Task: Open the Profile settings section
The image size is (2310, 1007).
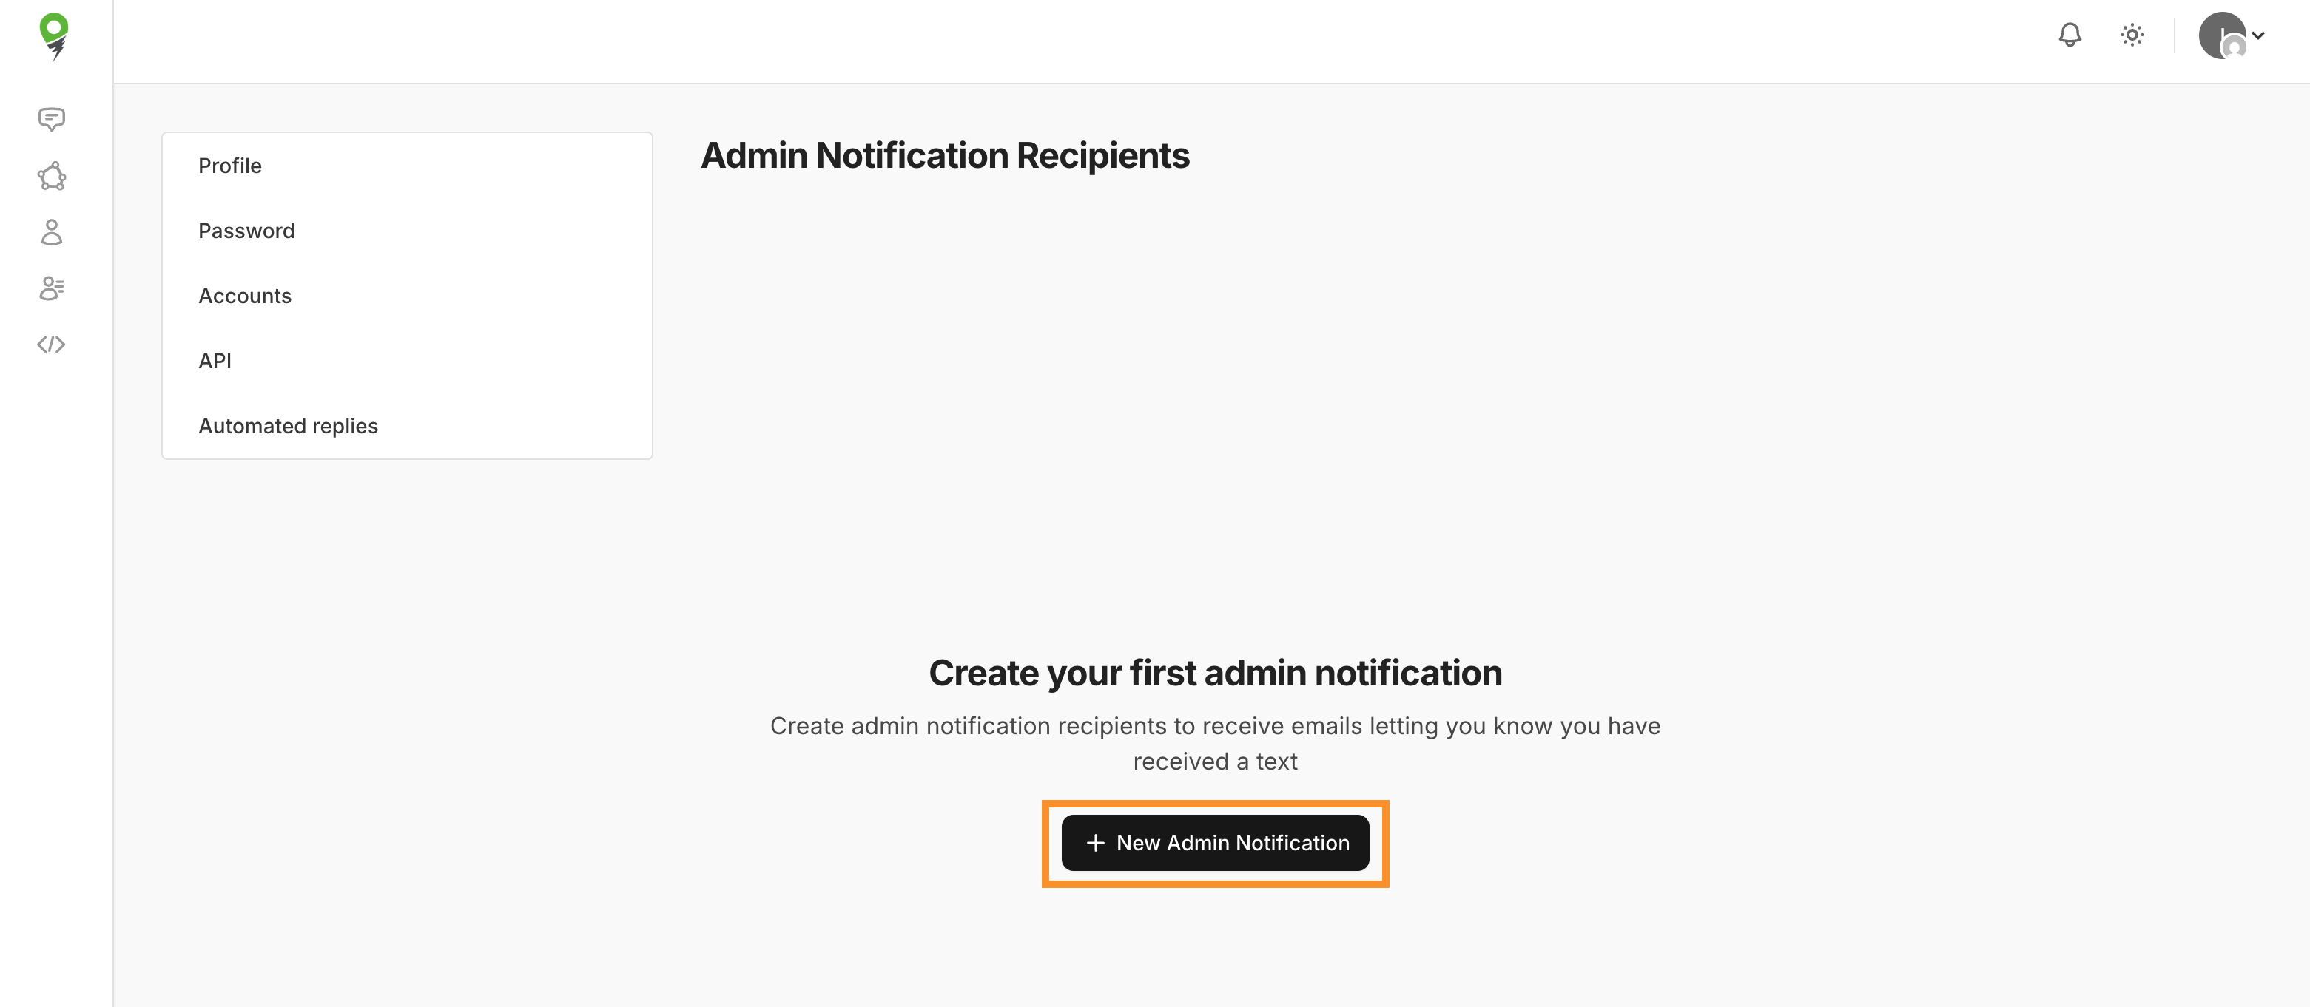Action: click(x=229, y=165)
